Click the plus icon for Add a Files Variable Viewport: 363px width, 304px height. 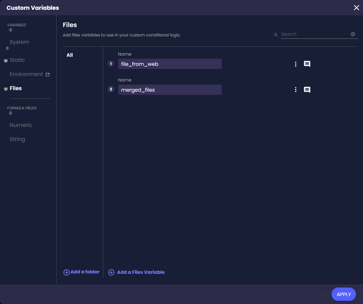pos(111,272)
